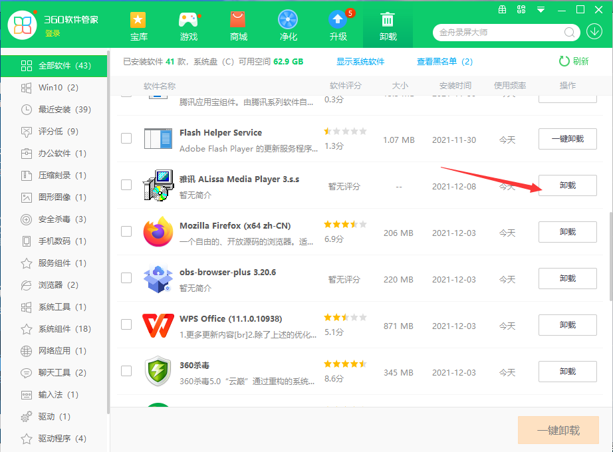The width and height of the screenshot is (613, 452).
Task: Select 图形图像 (1) category
Action: [54, 197]
